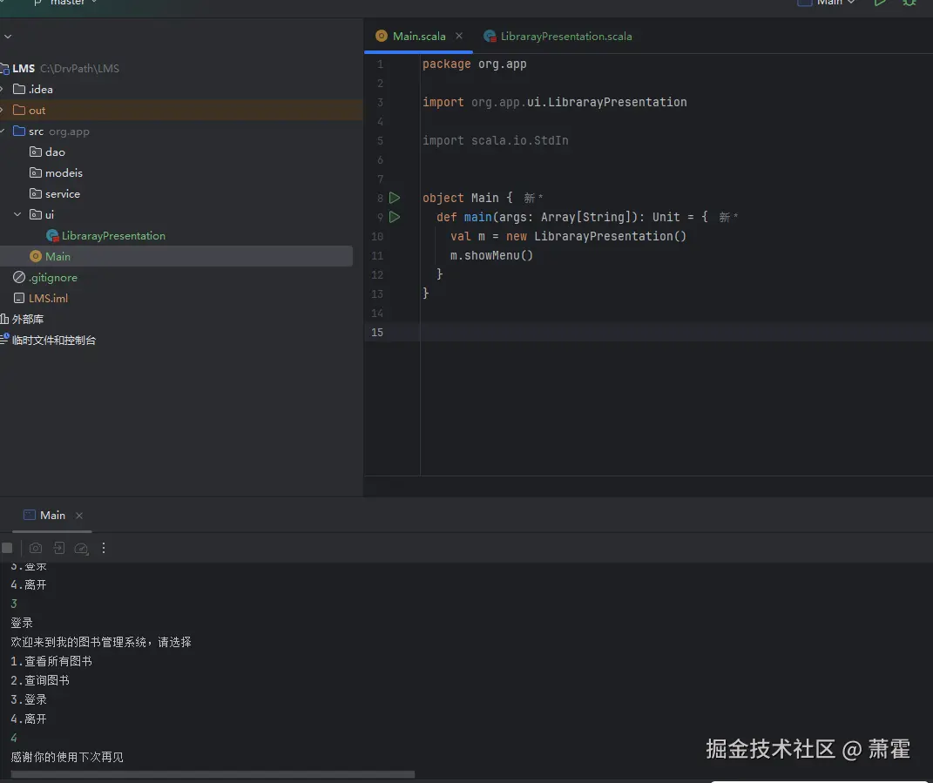This screenshot has height=783, width=933.
Task: Run object Main from line 8 gutter
Action: pyautogui.click(x=395, y=198)
